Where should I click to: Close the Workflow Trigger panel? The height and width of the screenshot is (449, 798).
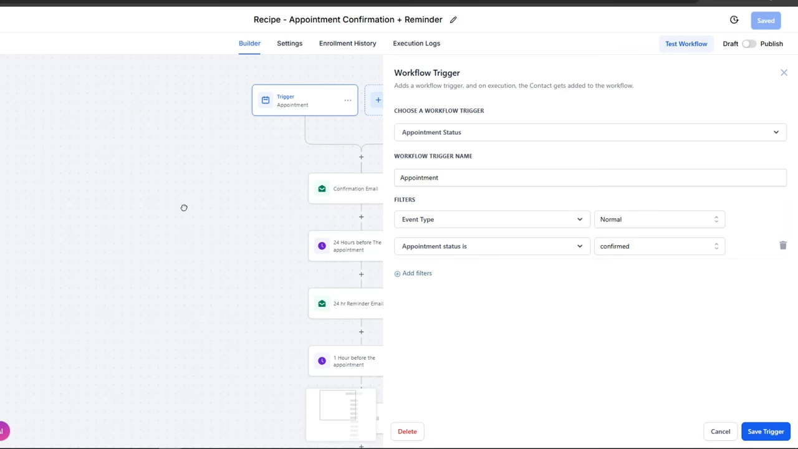click(784, 73)
